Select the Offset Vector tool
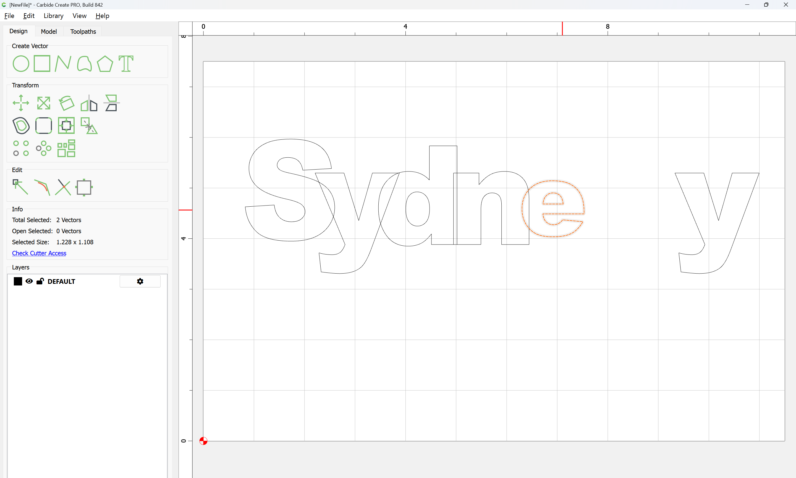This screenshot has width=796, height=478. 21,126
